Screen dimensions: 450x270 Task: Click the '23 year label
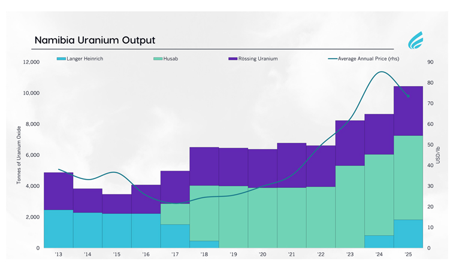tap(350, 254)
